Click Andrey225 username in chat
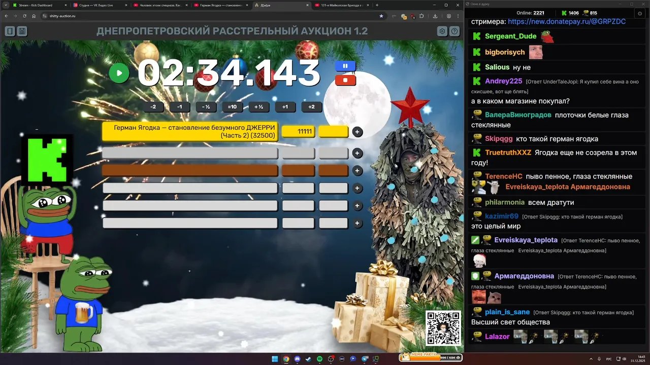The height and width of the screenshot is (365, 650). tap(503, 81)
